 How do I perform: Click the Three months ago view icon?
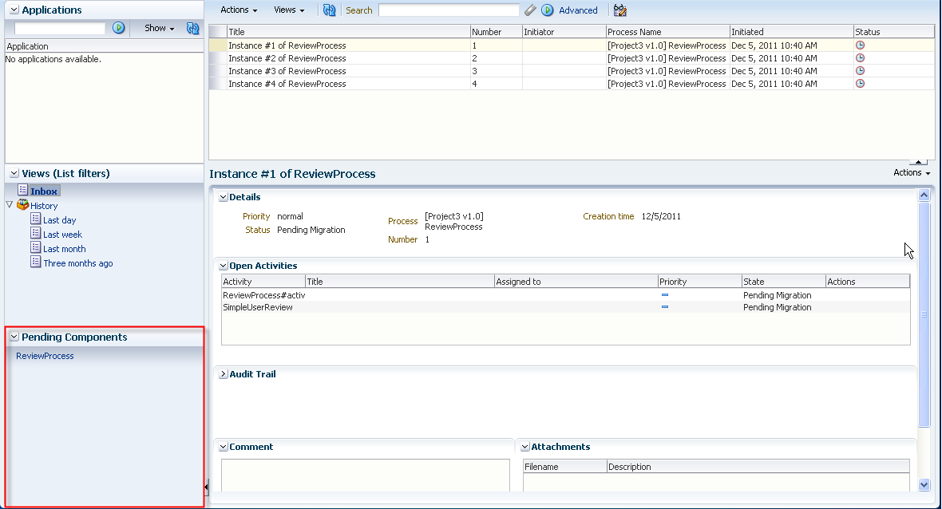point(35,262)
